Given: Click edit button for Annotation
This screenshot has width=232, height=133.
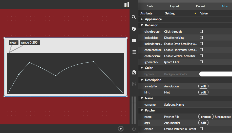Looking at the screenshot, I should click(203, 86).
